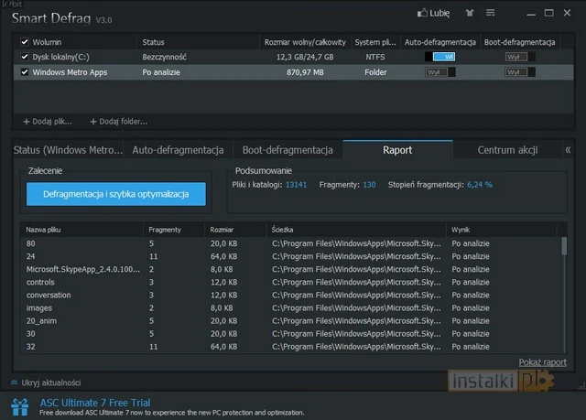
Task: Select the 20_anim file row
Action: [291, 320]
